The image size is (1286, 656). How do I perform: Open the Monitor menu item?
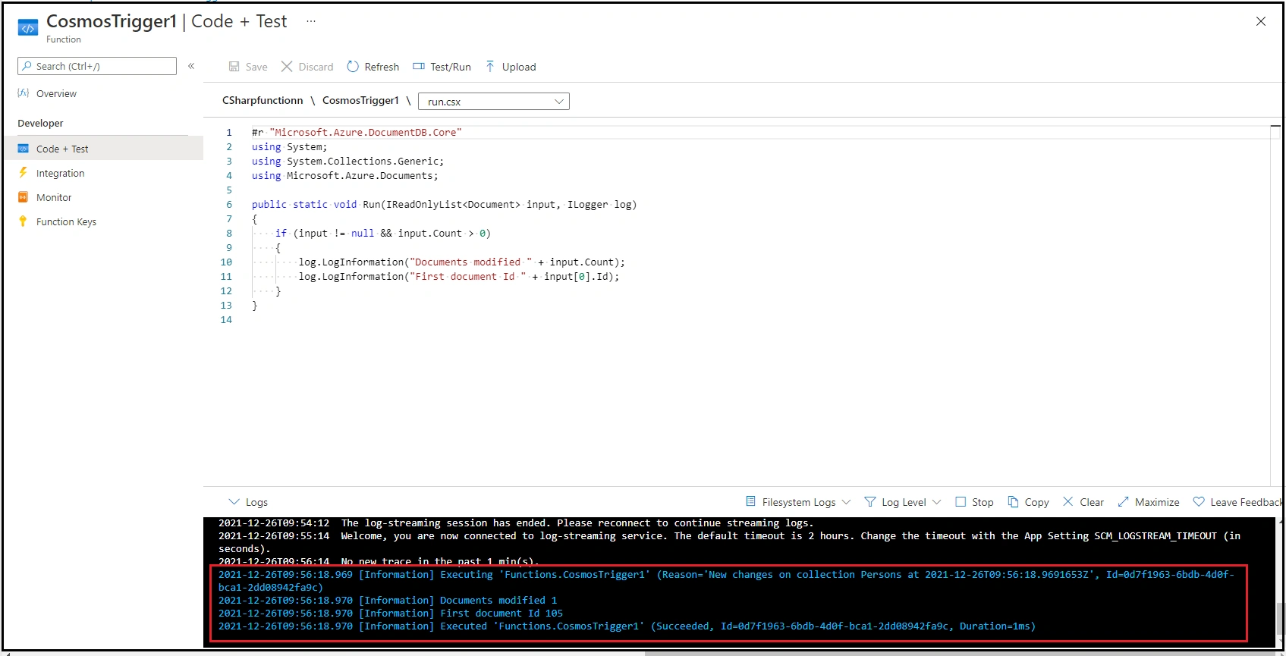(54, 197)
